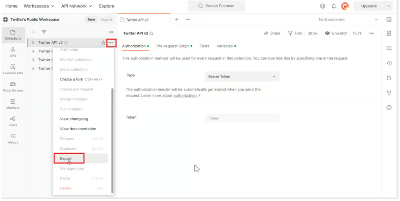Open the comments icon in right sidebar
Image resolution: width=400 pixels, height=201 pixels.
pyautogui.click(x=389, y=48)
